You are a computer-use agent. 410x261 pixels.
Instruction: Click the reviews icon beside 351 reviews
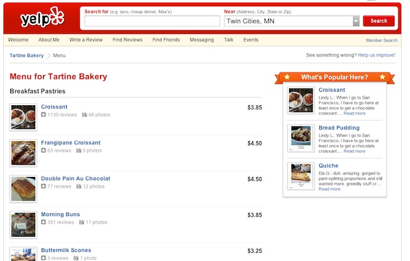(44, 223)
